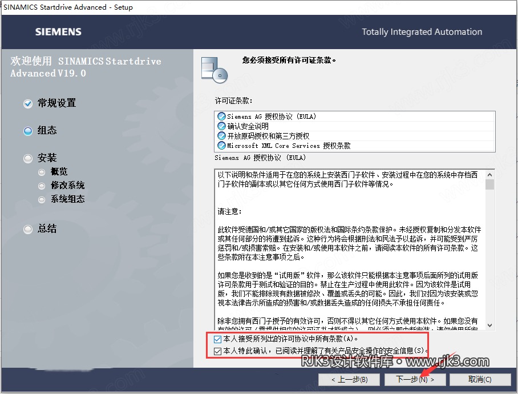
Task: Click the 您必须接受所有许可证条款。 heading
Action: point(289,60)
